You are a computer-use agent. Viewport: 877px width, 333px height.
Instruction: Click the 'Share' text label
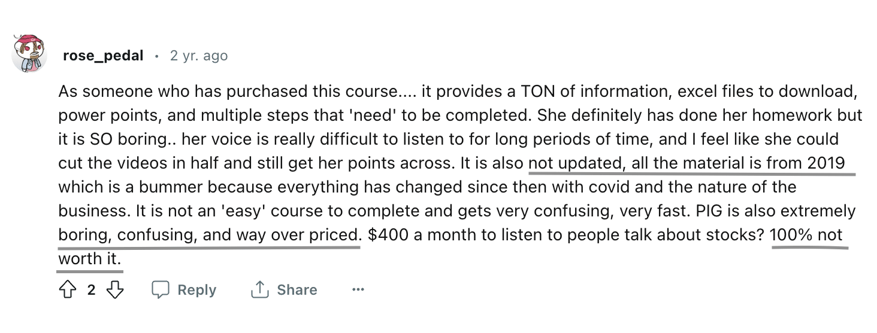[x=297, y=290]
